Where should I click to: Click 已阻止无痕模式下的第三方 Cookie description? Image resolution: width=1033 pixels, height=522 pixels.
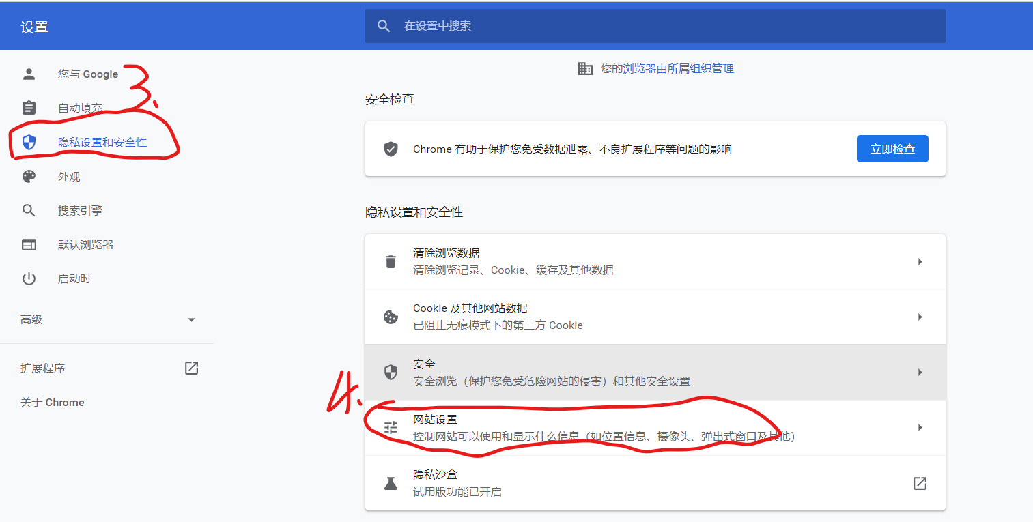coord(498,325)
